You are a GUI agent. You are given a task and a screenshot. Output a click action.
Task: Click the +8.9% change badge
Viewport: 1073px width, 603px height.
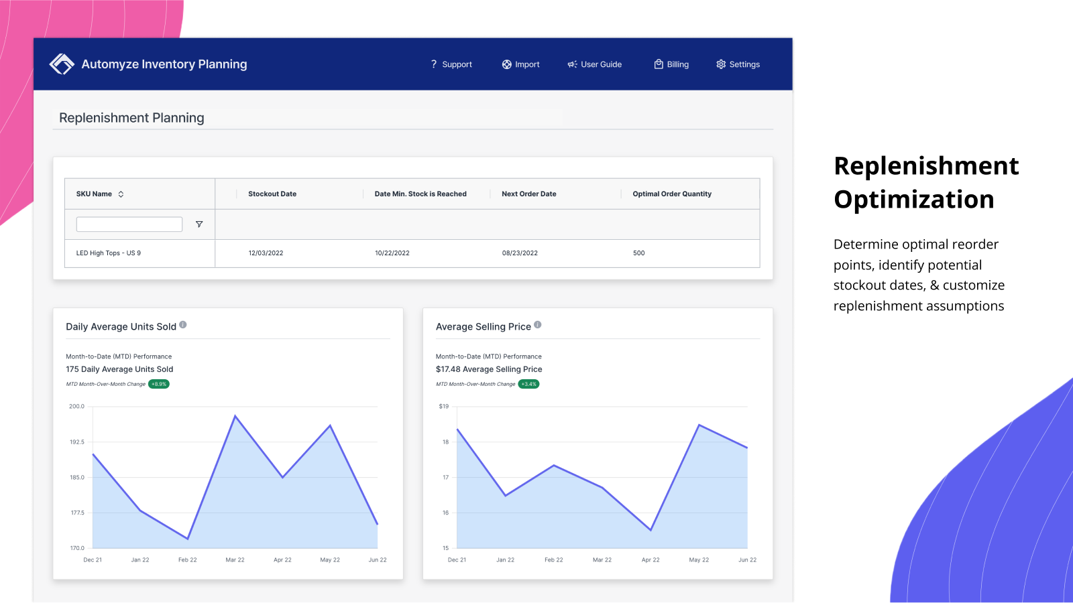click(x=159, y=384)
